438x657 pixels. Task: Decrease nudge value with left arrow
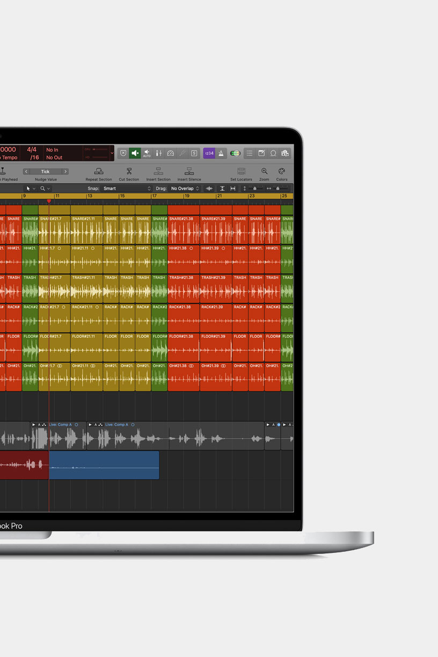click(x=26, y=172)
